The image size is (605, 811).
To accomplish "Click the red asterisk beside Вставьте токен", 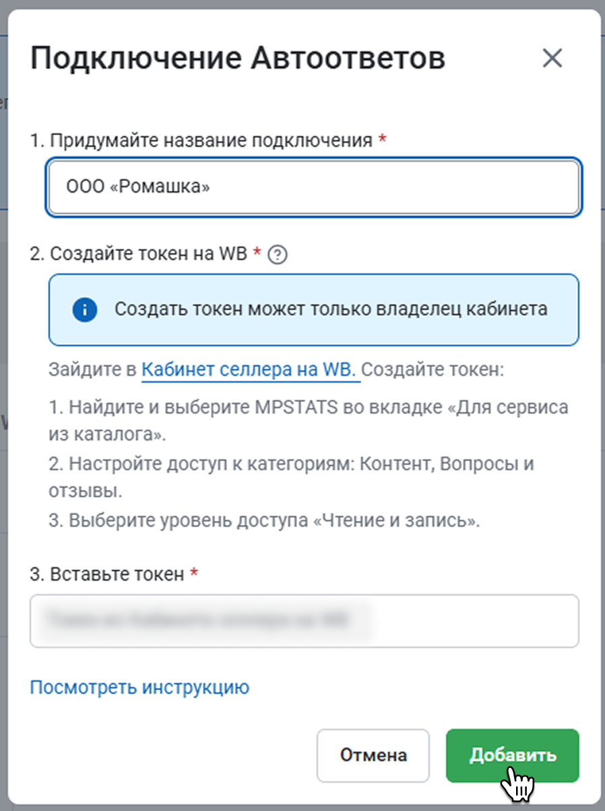I will pyautogui.click(x=194, y=573).
